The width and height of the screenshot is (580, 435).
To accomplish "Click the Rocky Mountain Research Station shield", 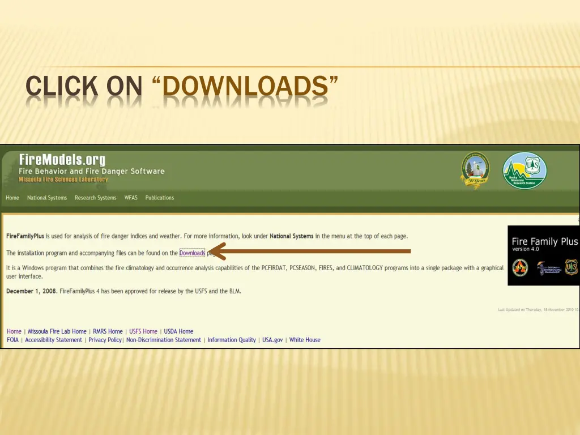I will [x=524, y=169].
